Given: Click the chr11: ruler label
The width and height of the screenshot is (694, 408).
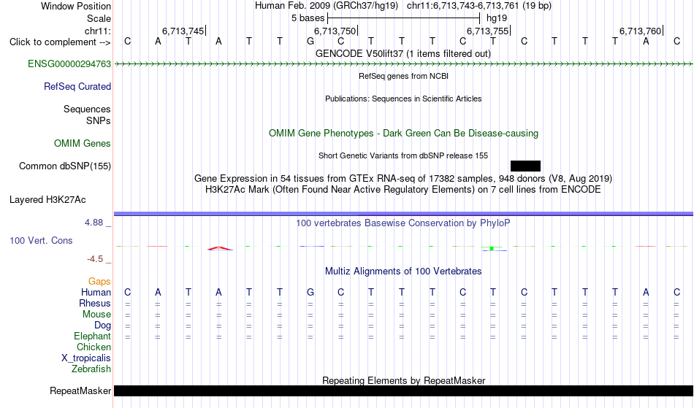Looking at the screenshot, I should point(98,31).
